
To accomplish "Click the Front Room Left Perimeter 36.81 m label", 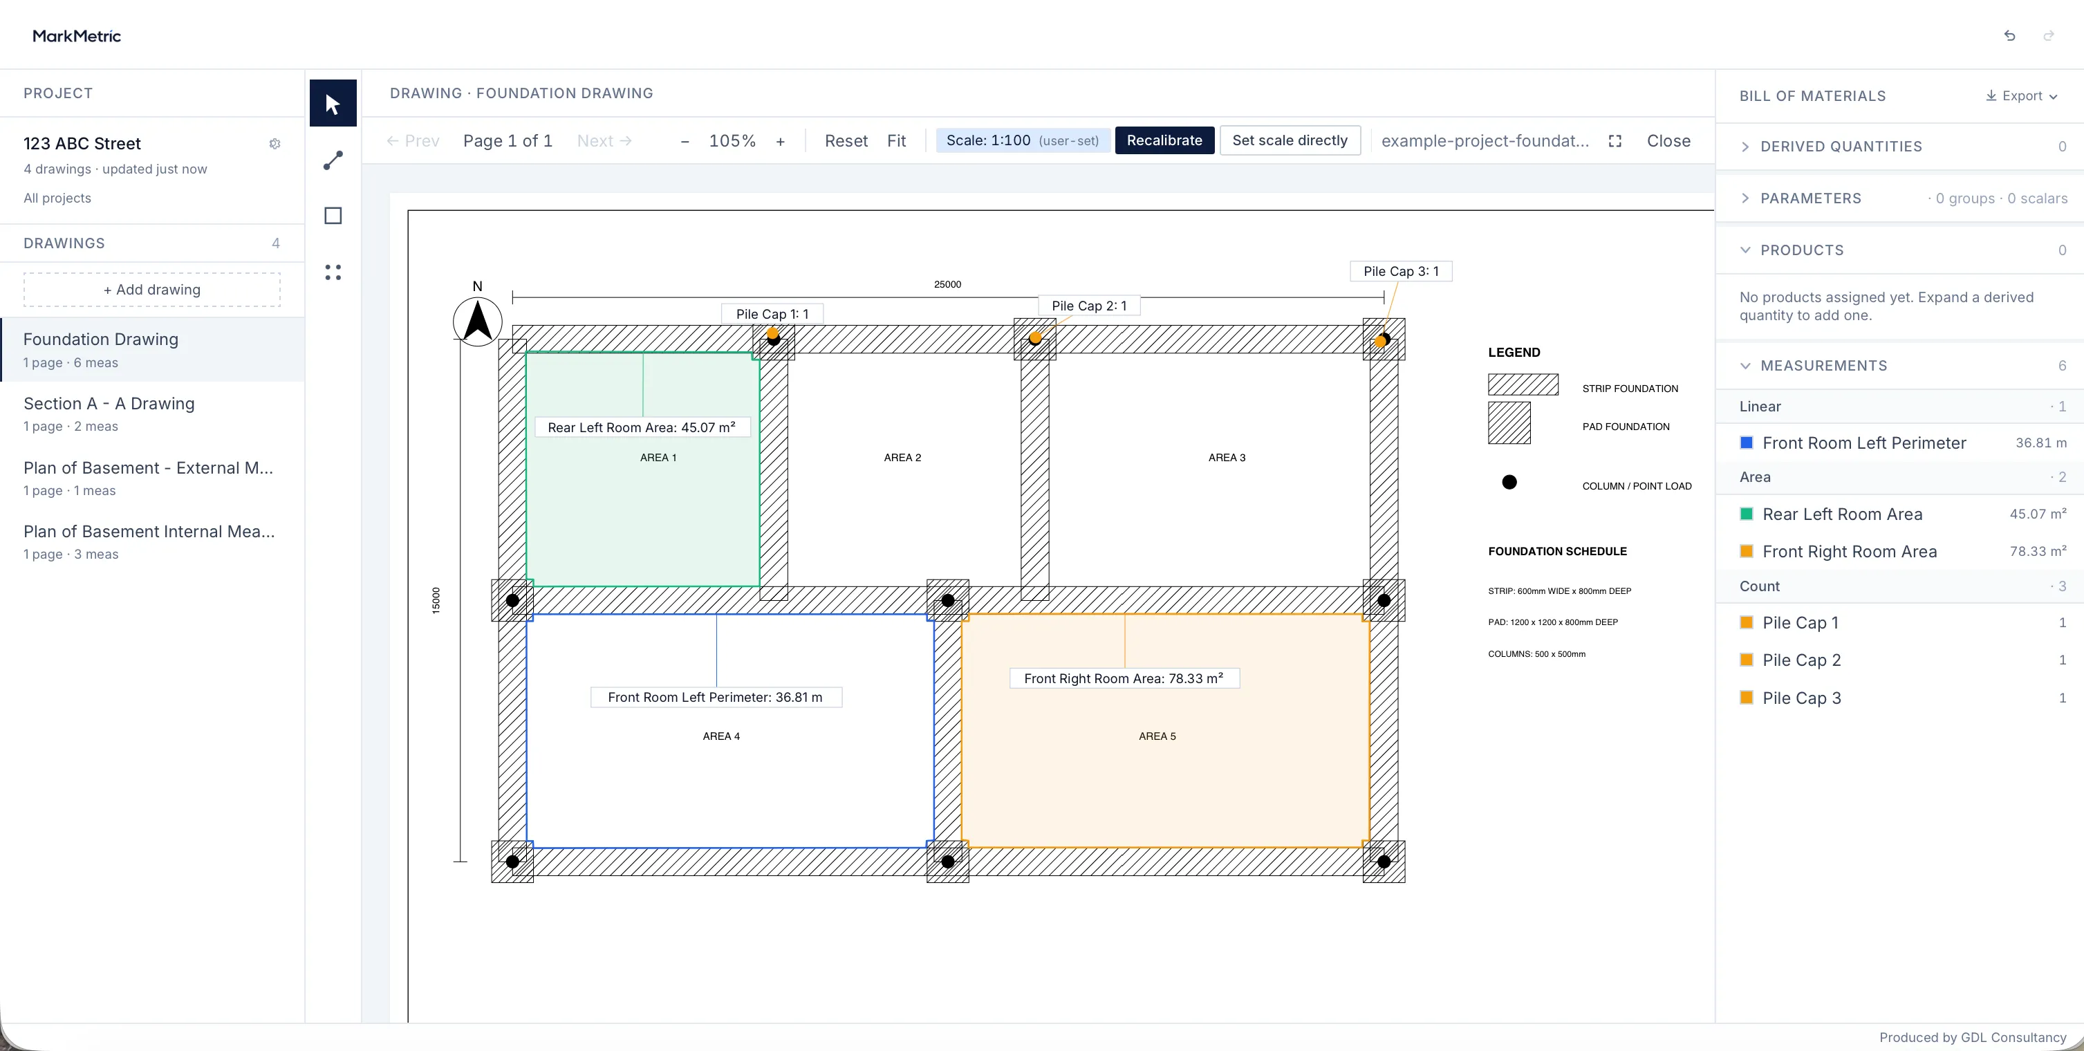I will [x=715, y=698].
